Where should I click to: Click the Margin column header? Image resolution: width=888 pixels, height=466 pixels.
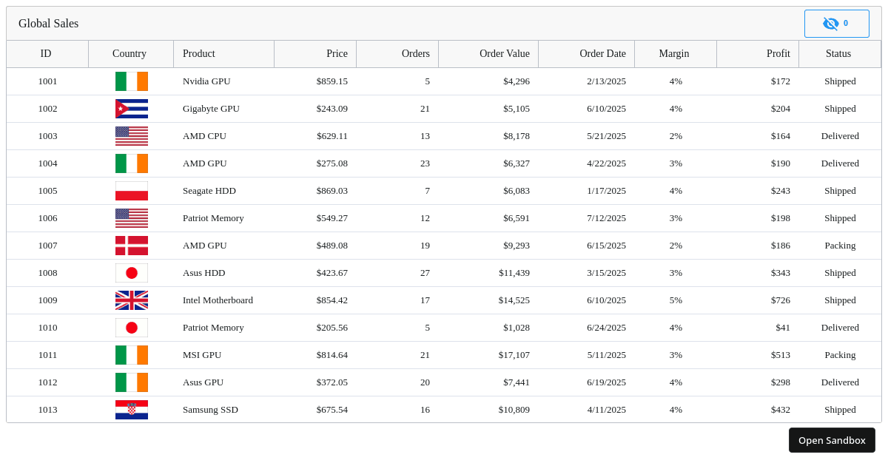click(x=674, y=53)
